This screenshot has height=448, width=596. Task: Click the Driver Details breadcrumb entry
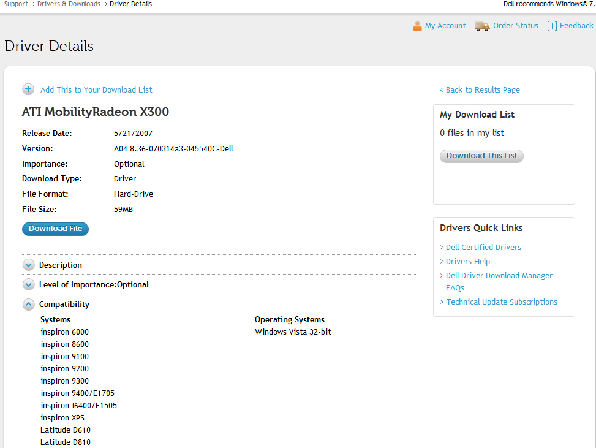(x=130, y=4)
